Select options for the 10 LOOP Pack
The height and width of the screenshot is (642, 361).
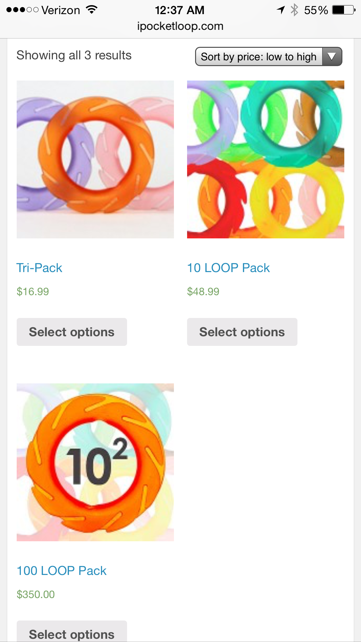(x=242, y=332)
